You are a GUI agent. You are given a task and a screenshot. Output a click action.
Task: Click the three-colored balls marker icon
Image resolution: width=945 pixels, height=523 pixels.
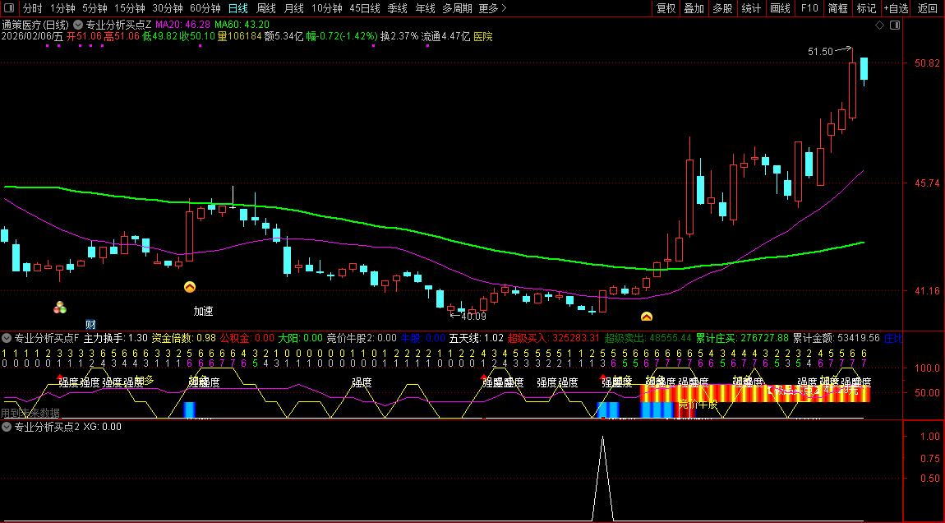click(x=60, y=308)
